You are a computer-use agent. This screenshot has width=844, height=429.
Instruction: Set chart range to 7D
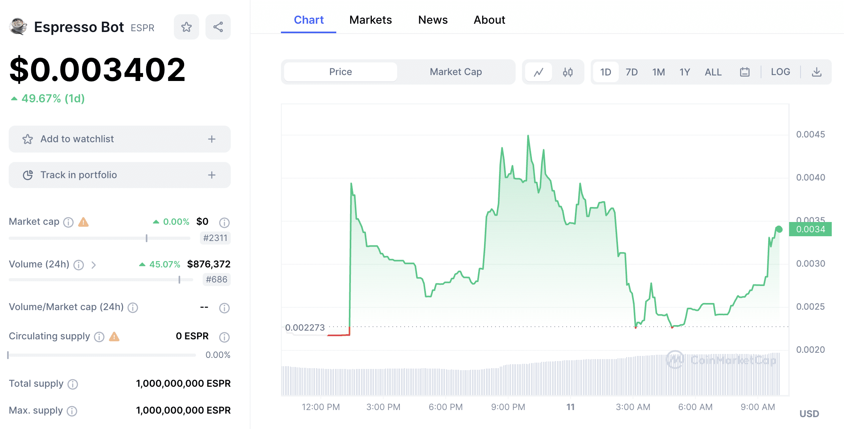[631, 72]
